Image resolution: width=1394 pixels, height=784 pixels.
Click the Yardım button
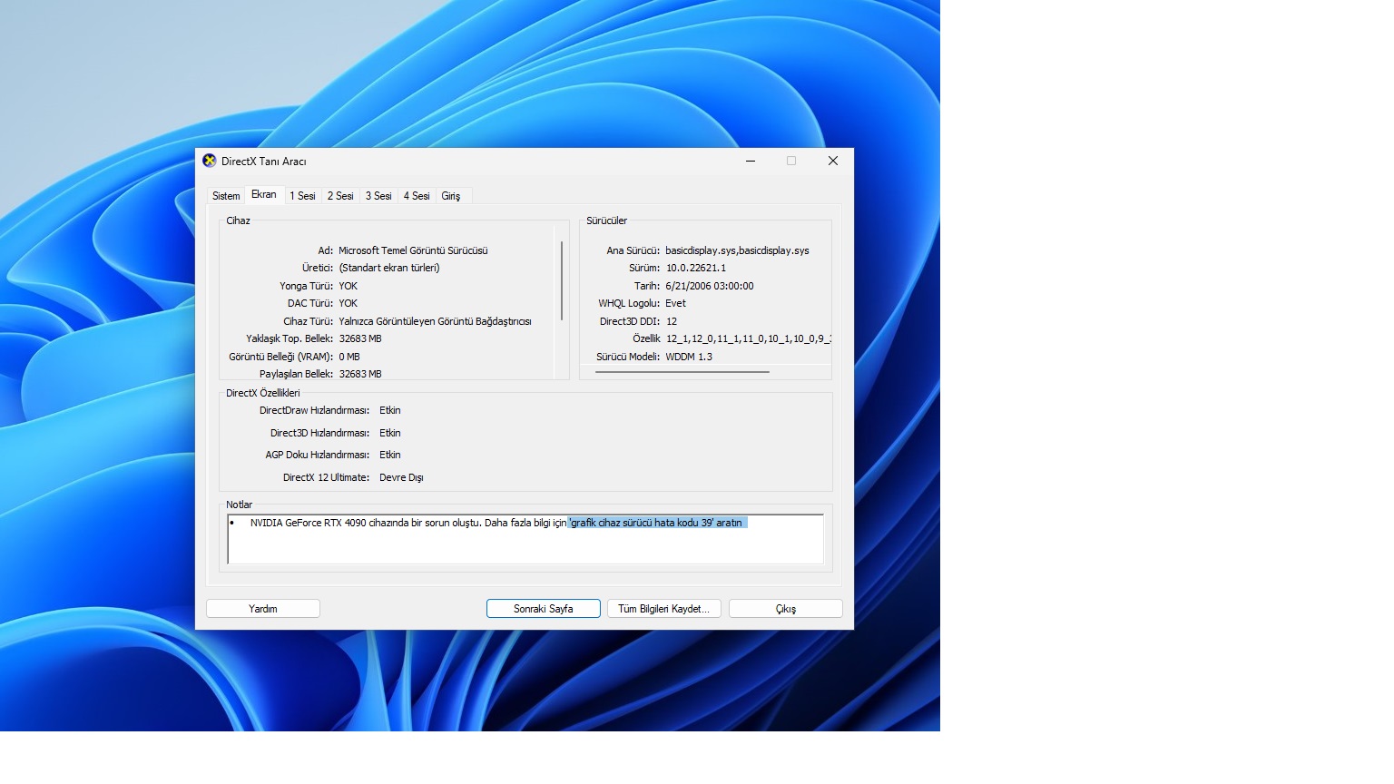[263, 609]
